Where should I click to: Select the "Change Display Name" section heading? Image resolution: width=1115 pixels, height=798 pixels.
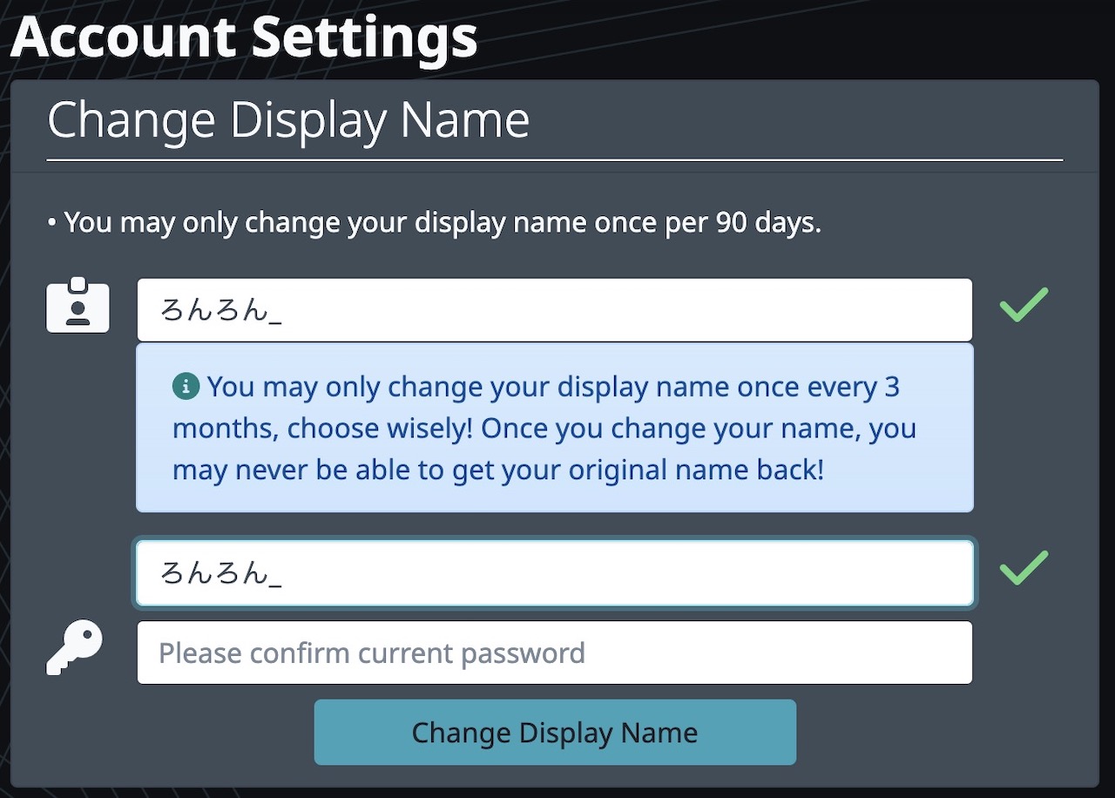288,120
